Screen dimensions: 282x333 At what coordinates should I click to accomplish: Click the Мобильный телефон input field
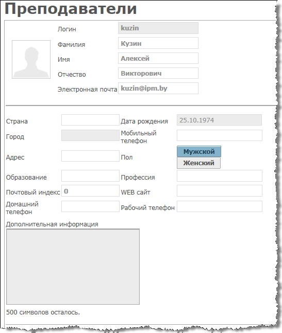(x=220, y=135)
